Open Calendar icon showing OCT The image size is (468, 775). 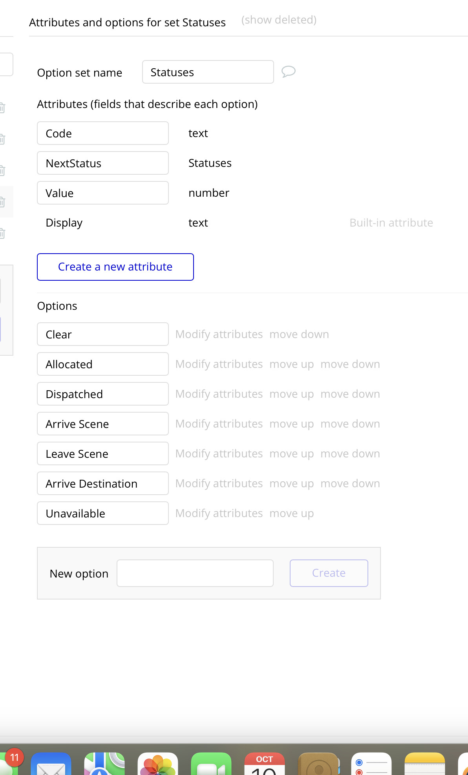265,764
